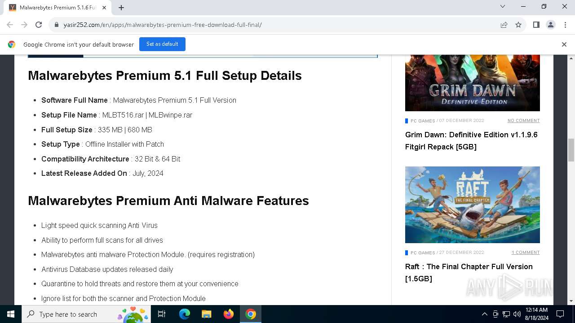The image size is (575, 323).
Task: Switch to Chrome taskbar icon
Action: 251,314
